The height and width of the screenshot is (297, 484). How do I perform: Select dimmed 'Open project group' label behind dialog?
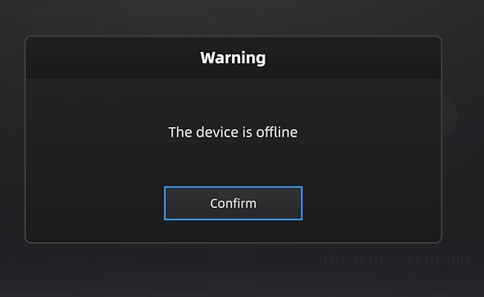point(396,258)
